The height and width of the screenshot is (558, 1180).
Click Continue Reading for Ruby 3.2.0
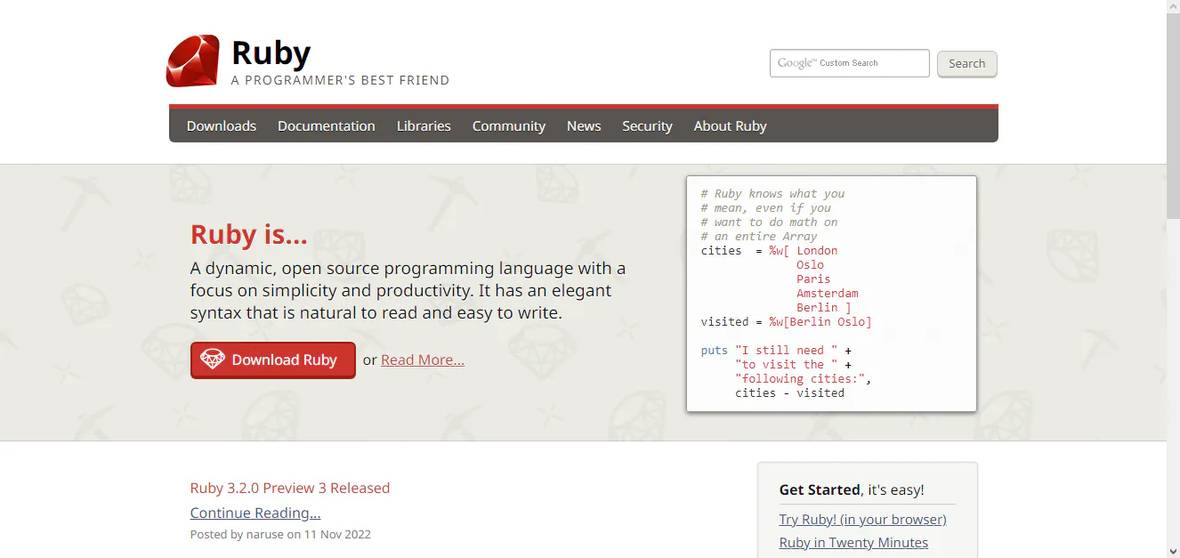point(255,513)
